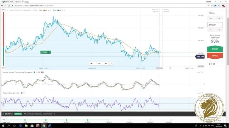Open a new browser tab
229x128 pixels.
coord(27,2)
